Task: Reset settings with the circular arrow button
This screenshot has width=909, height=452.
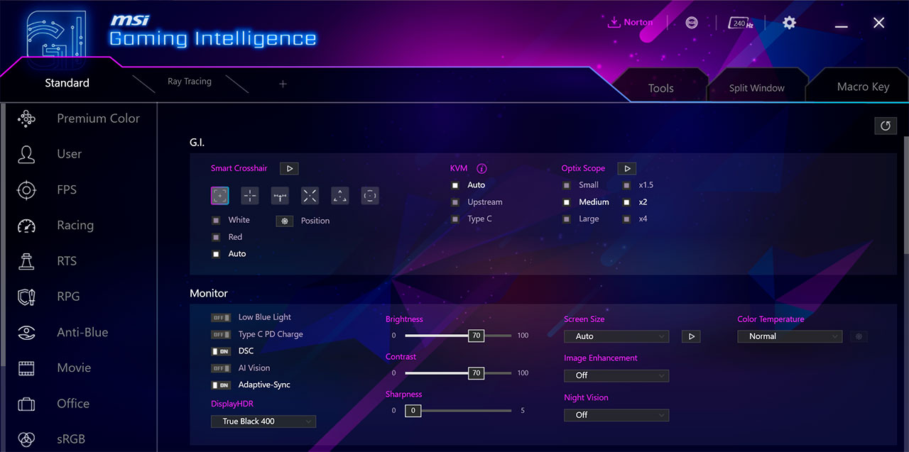Action: tap(886, 126)
